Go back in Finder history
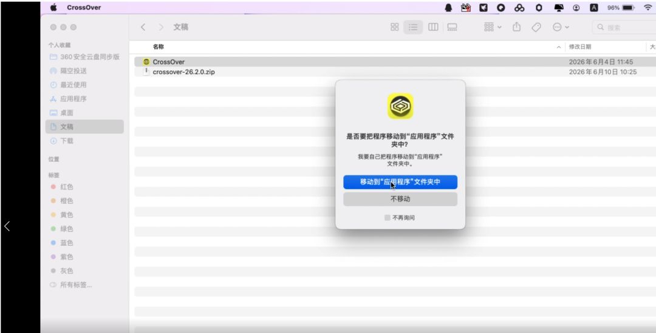 [x=143, y=27]
